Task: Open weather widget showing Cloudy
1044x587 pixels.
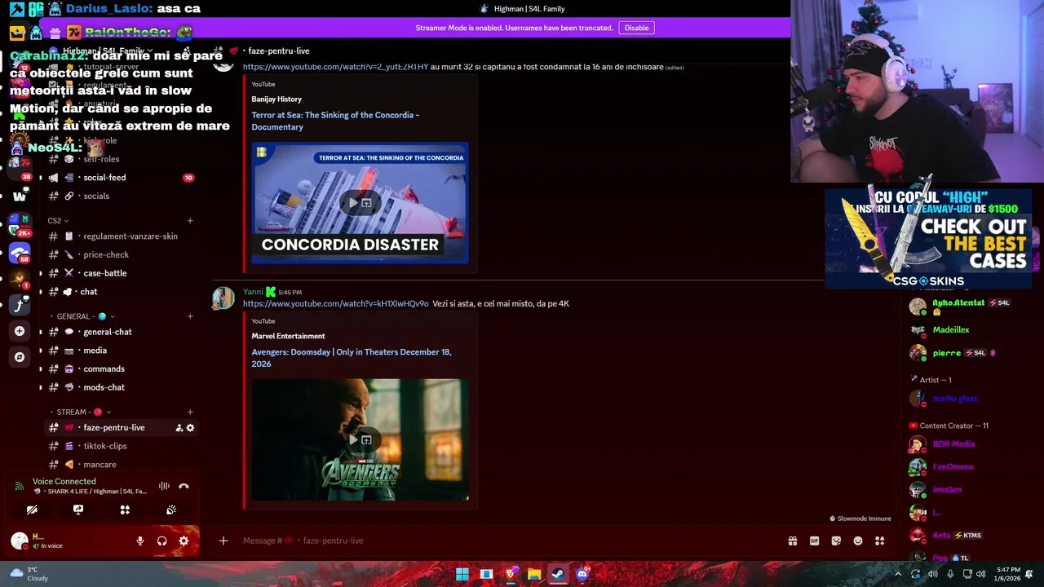Action: point(29,574)
